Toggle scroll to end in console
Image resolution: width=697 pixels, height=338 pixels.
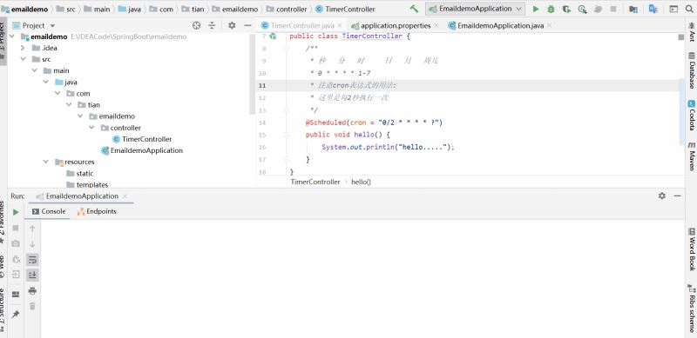tap(32, 275)
